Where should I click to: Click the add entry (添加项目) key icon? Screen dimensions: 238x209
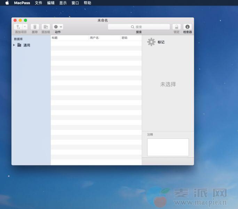click(x=18, y=27)
